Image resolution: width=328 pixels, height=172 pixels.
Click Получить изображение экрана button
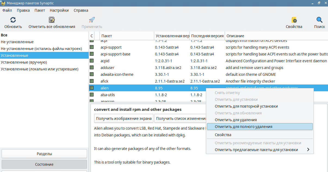(124, 118)
